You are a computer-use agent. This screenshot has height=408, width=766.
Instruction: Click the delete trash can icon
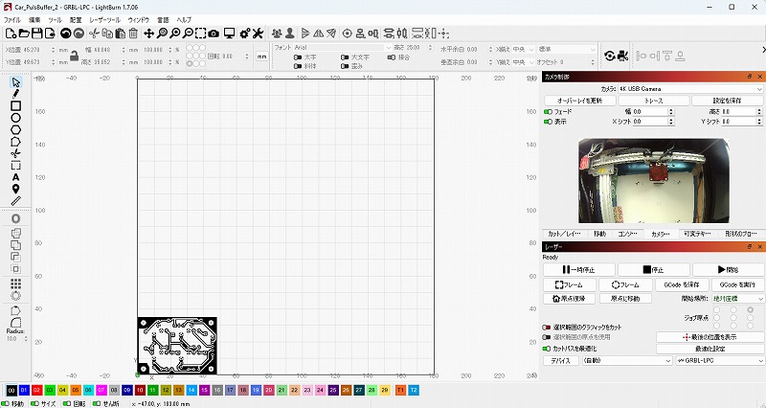coord(133,34)
